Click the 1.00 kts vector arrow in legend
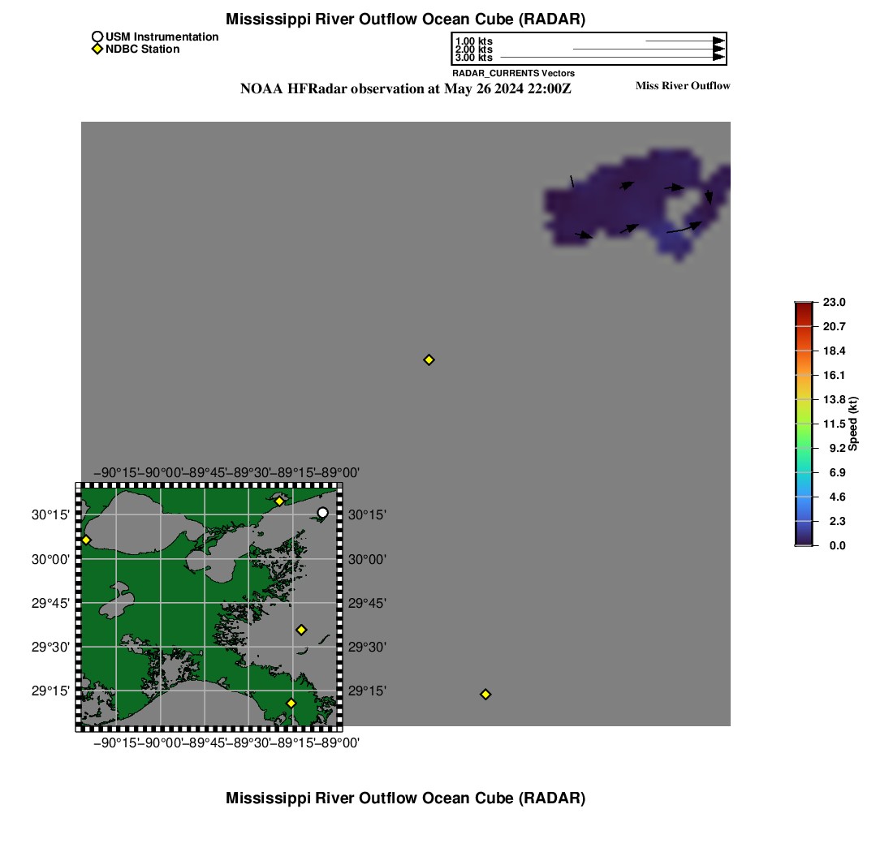Screen dimensions: 893x852 click(x=684, y=41)
